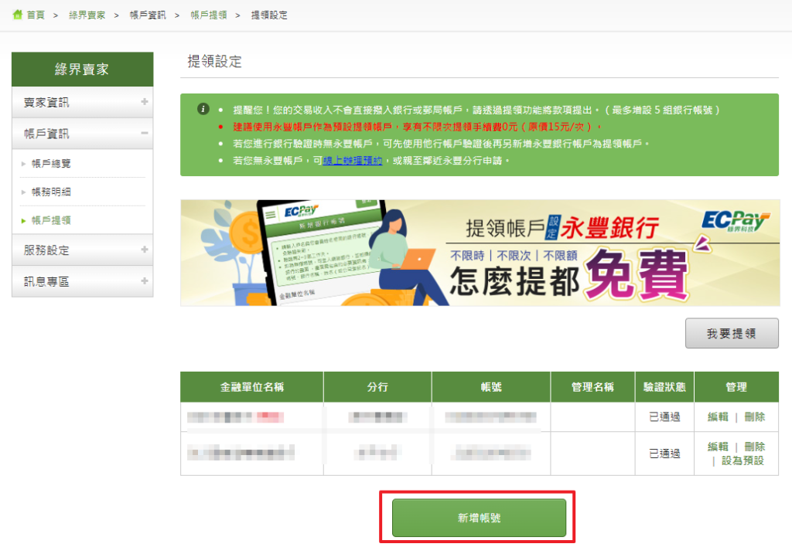Click the info icon in the green notice
792x547 pixels.
pos(203,109)
